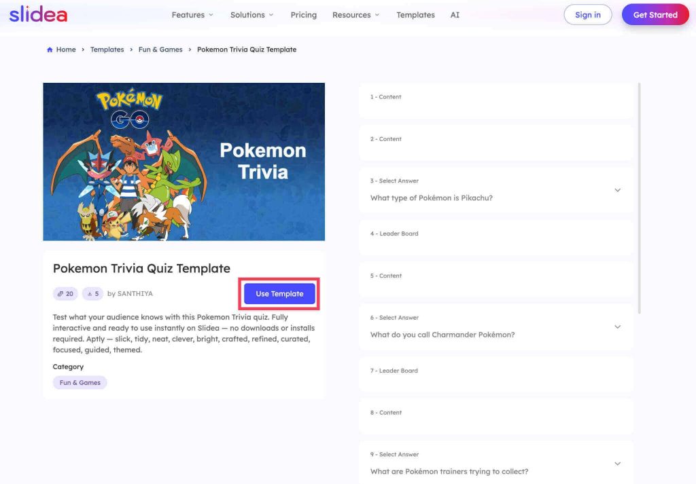Click current breadcrumb Pokemon Trivia Quiz Template

(x=247, y=50)
